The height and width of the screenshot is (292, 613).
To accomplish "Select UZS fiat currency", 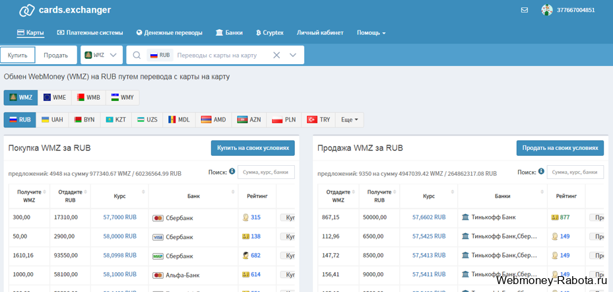I will pyautogui.click(x=147, y=120).
